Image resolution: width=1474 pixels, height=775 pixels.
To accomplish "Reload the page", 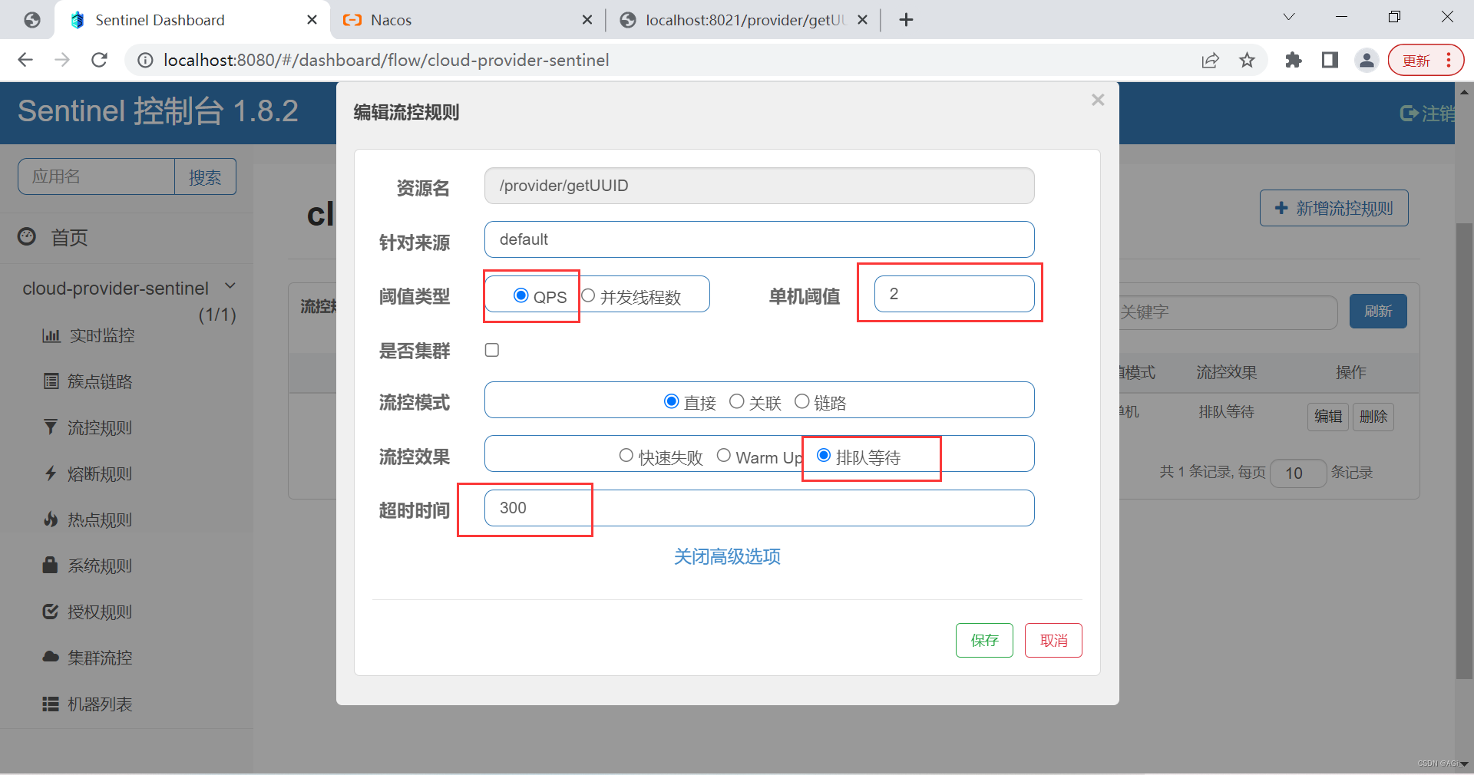I will pyautogui.click(x=99, y=60).
